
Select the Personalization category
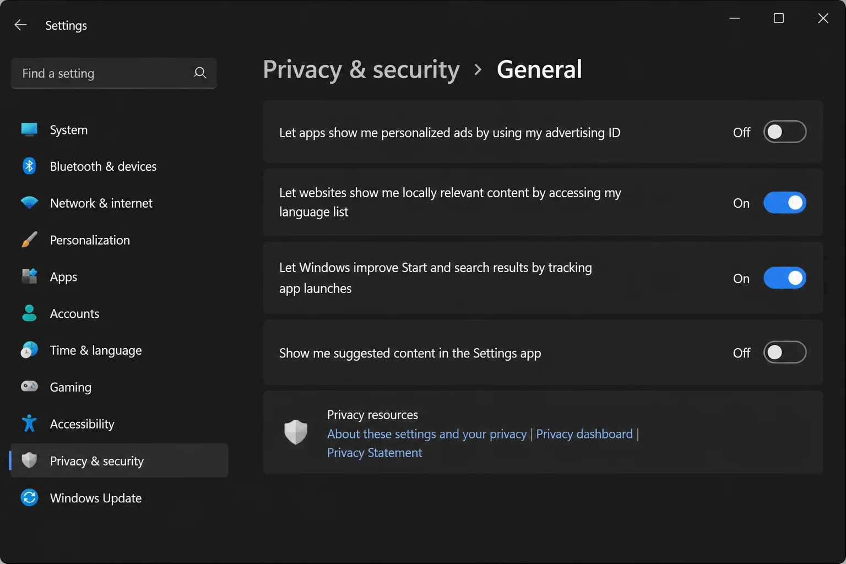coord(119,240)
